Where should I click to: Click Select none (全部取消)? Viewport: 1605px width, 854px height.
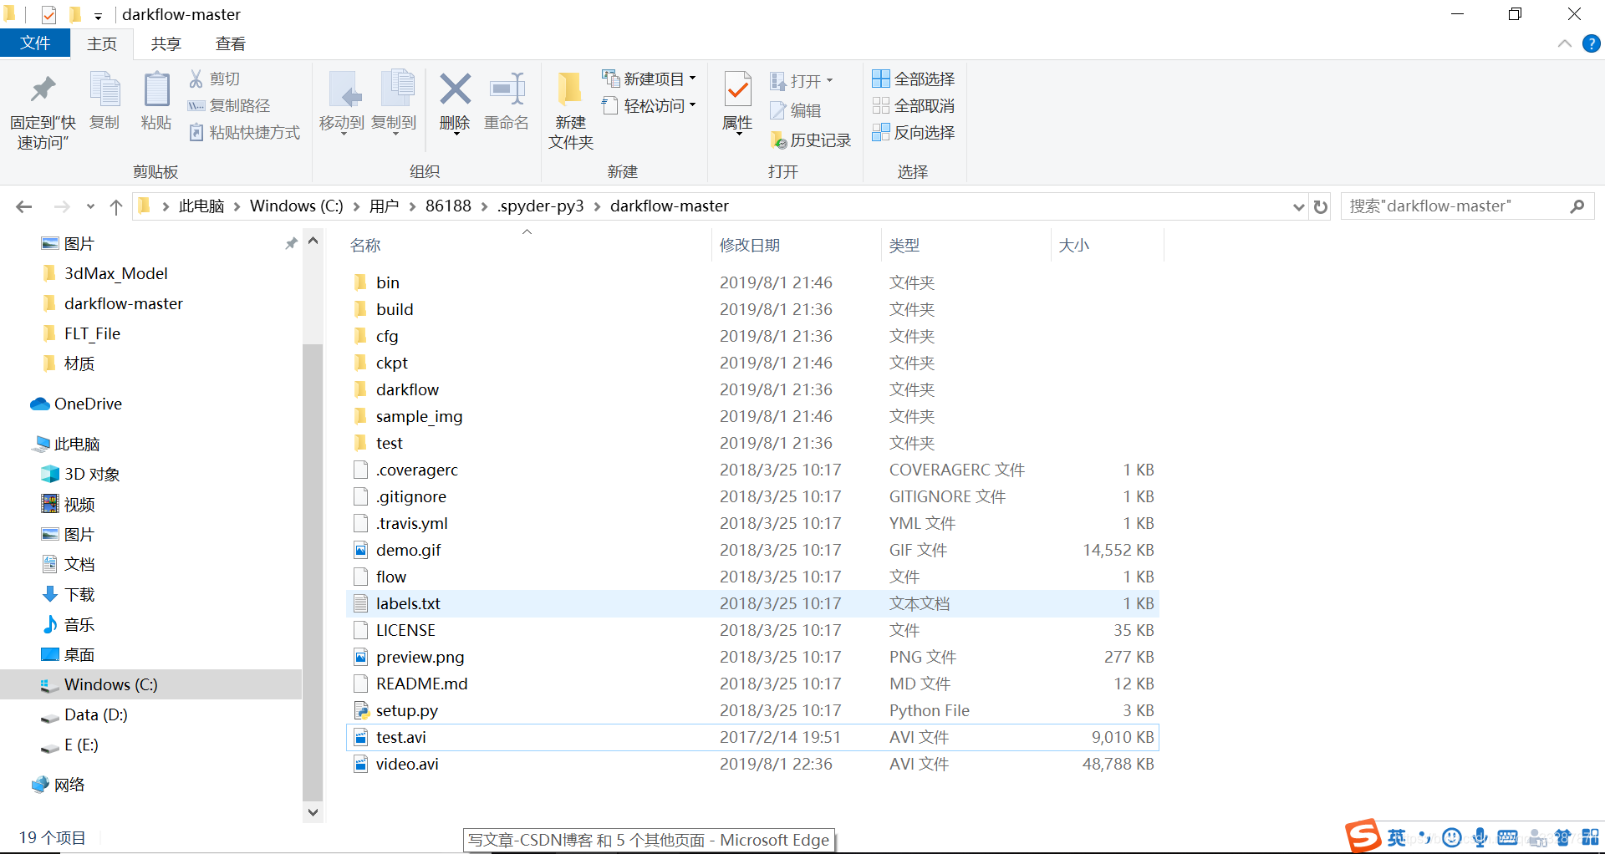[914, 105]
